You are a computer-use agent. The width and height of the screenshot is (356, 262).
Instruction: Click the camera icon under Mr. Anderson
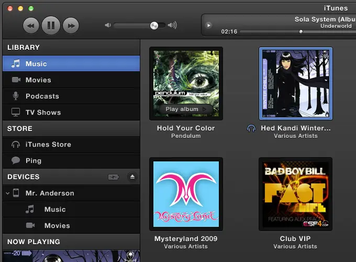coord(30,225)
